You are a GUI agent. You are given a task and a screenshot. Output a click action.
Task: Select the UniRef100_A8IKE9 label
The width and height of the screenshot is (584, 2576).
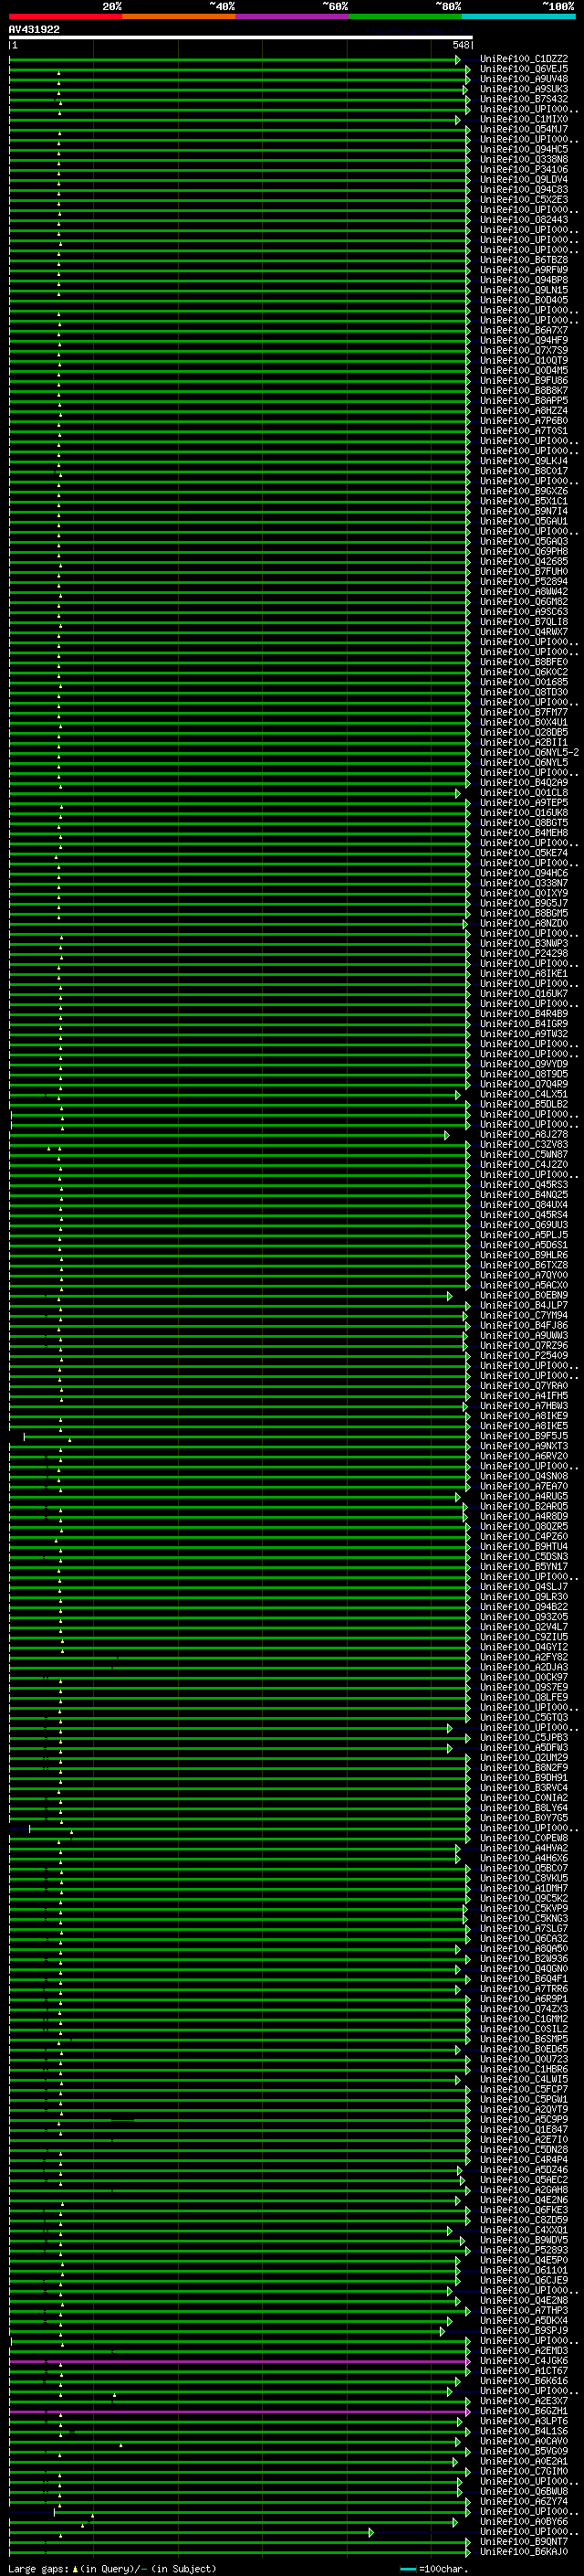(524, 1415)
